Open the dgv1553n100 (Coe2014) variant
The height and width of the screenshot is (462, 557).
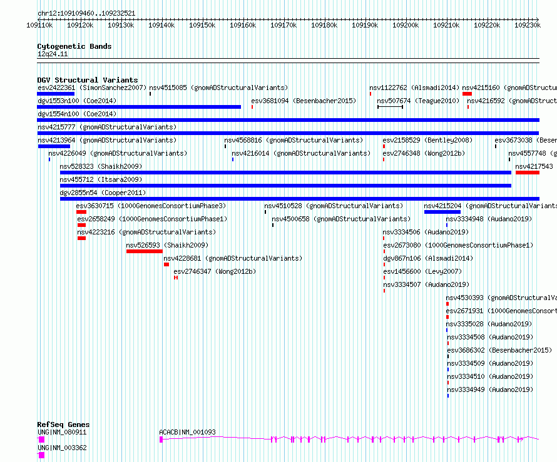[77, 101]
